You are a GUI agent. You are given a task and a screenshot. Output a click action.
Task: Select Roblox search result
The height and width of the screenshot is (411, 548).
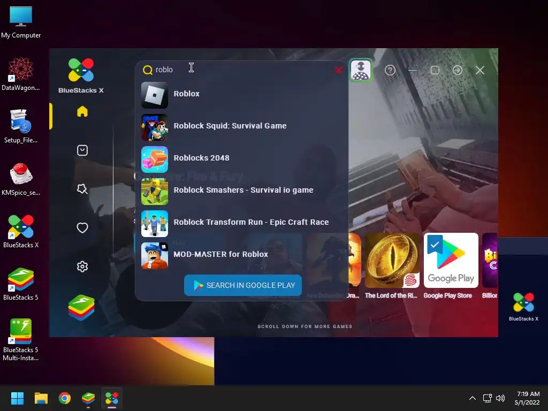pyautogui.click(x=242, y=95)
